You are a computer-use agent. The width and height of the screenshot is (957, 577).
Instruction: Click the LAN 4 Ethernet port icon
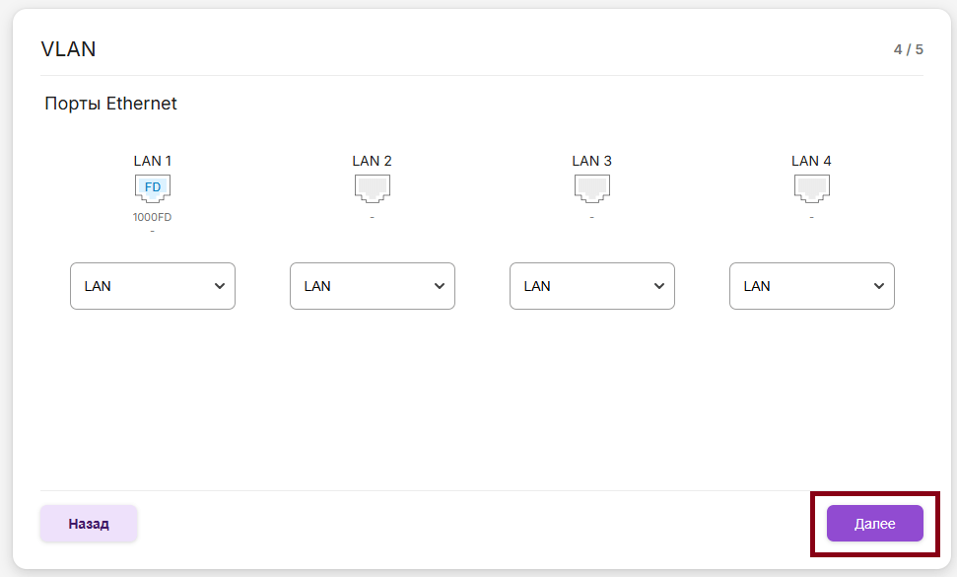point(812,187)
